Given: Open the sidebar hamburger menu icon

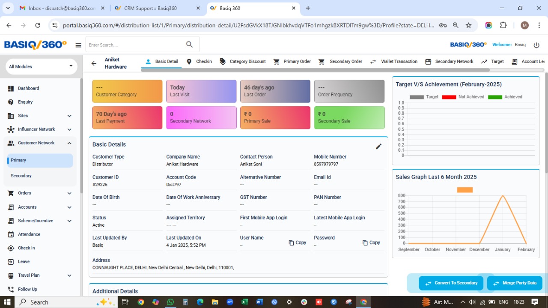Looking at the screenshot, I should tap(78, 45).
